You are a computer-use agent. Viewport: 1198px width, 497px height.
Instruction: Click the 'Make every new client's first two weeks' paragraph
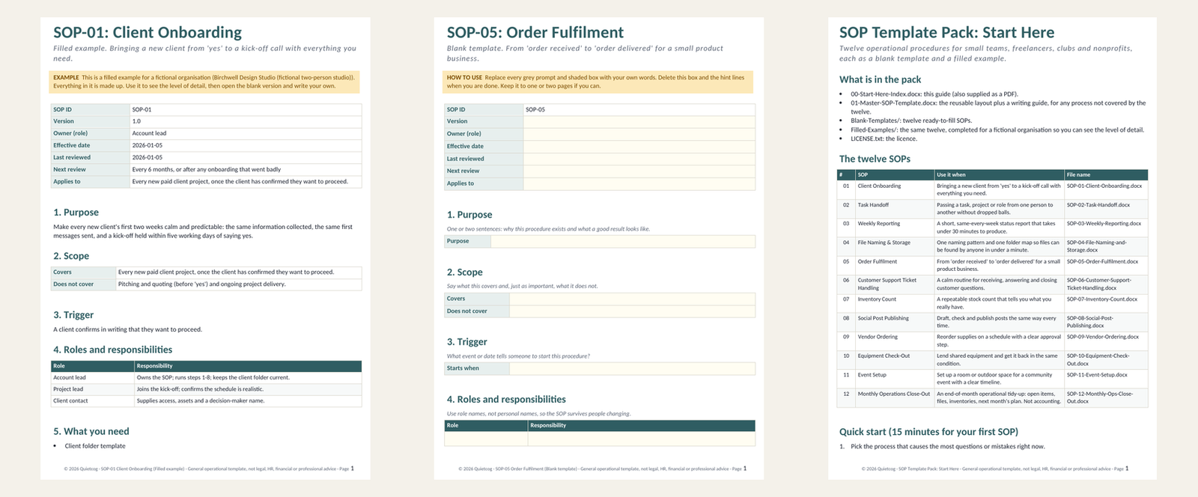tap(203, 231)
